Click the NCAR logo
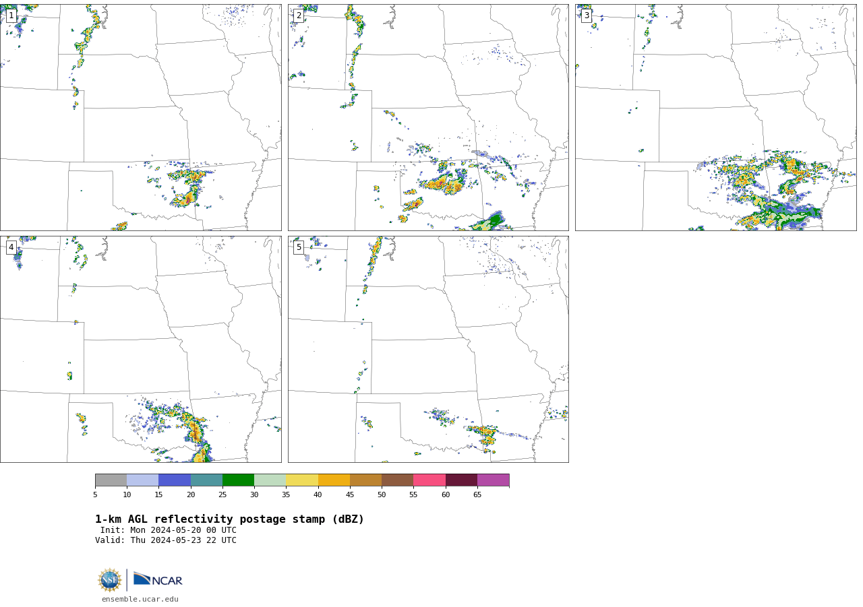Image resolution: width=863 pixels, height=607 pixels. (158, 579)
